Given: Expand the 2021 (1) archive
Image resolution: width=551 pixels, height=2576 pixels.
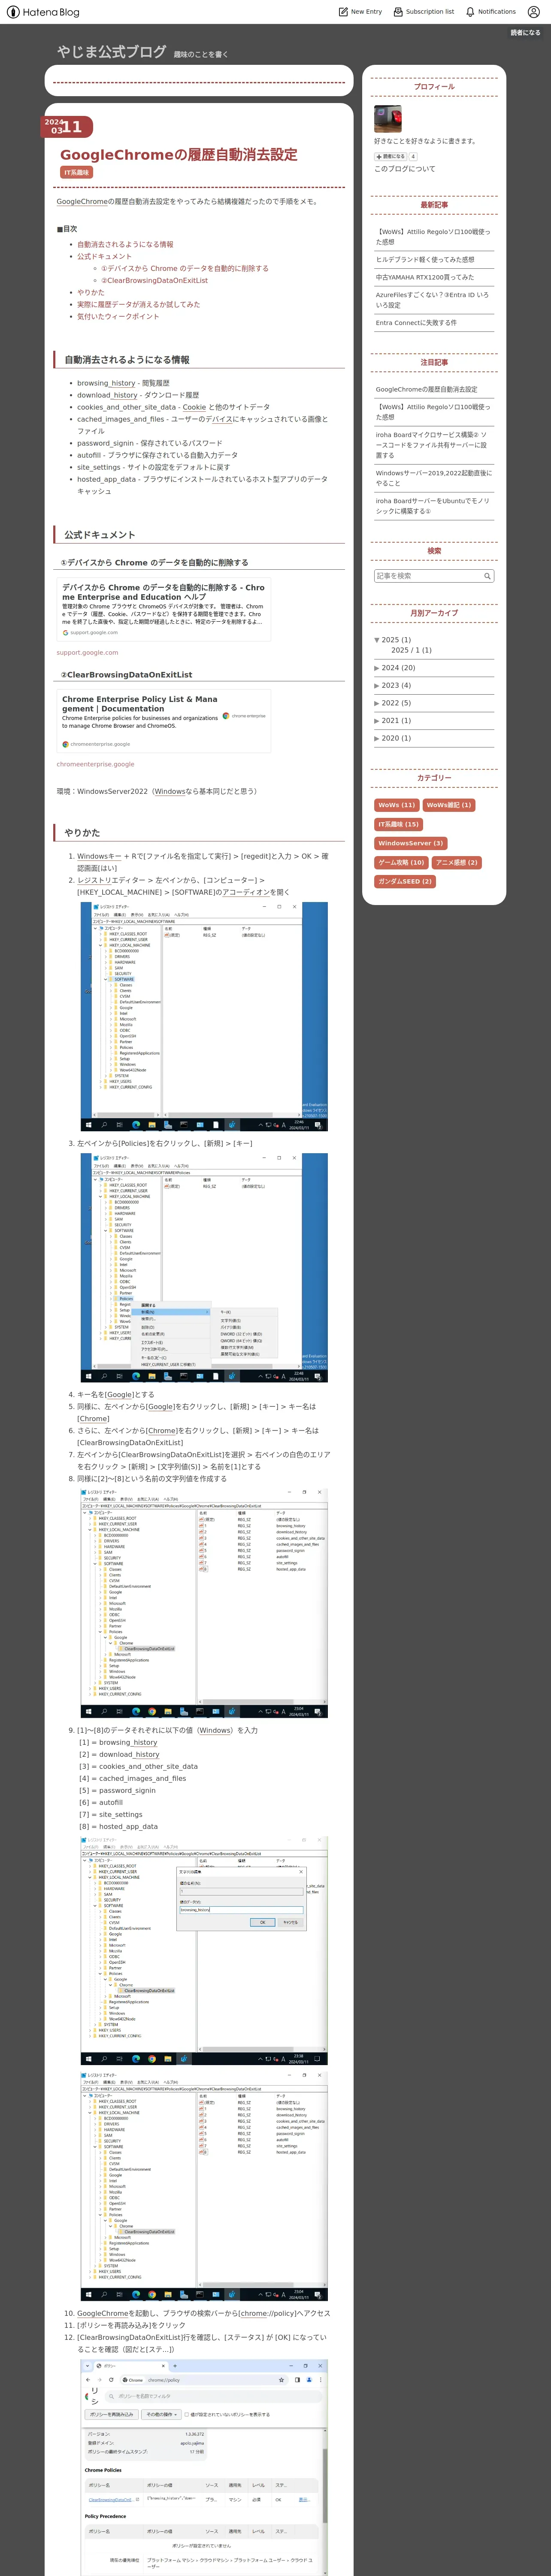Looking at the screenshot, I should 377,720.
